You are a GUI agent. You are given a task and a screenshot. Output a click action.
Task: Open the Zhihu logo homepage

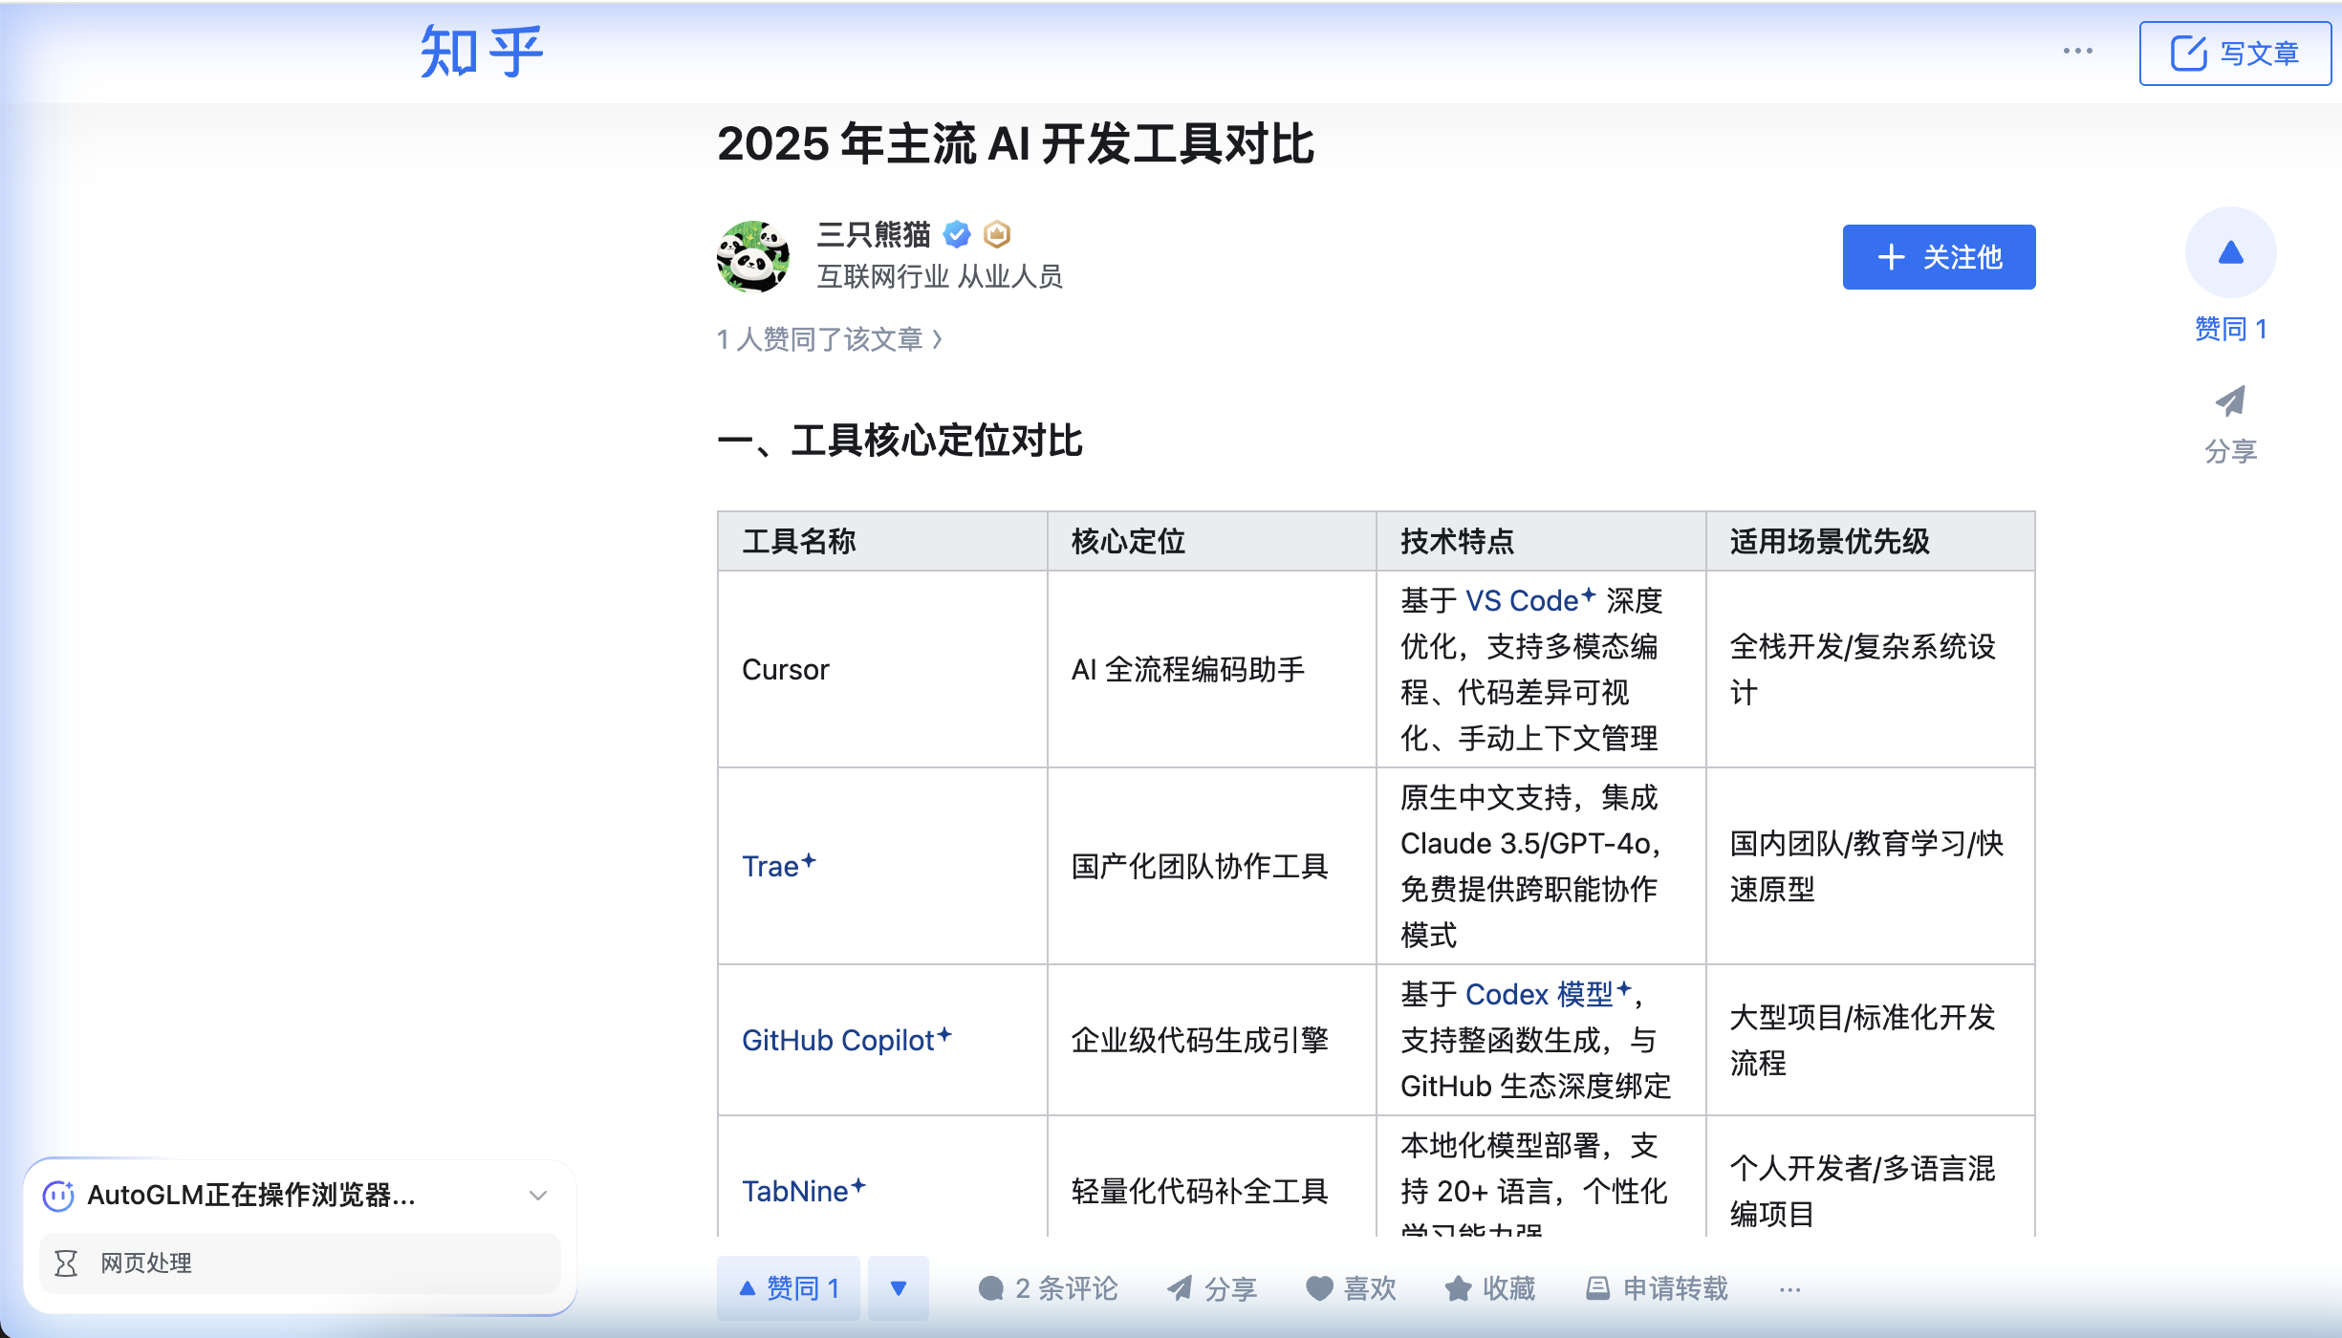[x=482, y=52]
